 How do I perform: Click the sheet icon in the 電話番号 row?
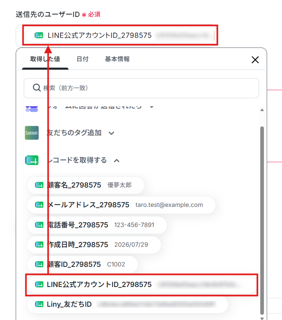(39, 225)
